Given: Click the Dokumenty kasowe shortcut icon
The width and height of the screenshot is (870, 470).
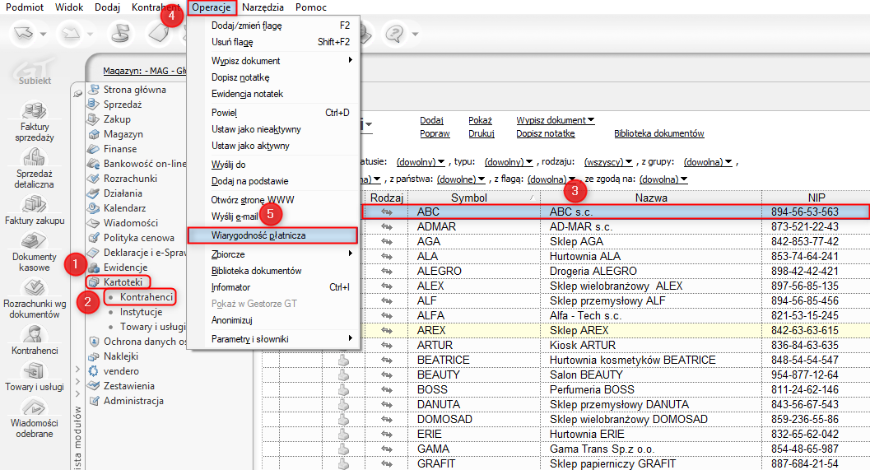Looking at the screenshot, I should (x=34, y=242).
